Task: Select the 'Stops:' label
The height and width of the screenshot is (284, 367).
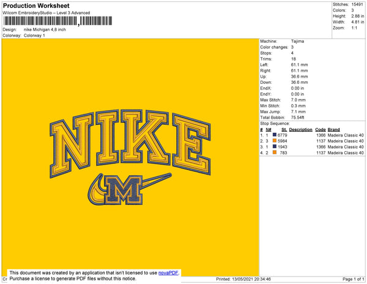Action: pyautogui.click(x=266, y=53)
